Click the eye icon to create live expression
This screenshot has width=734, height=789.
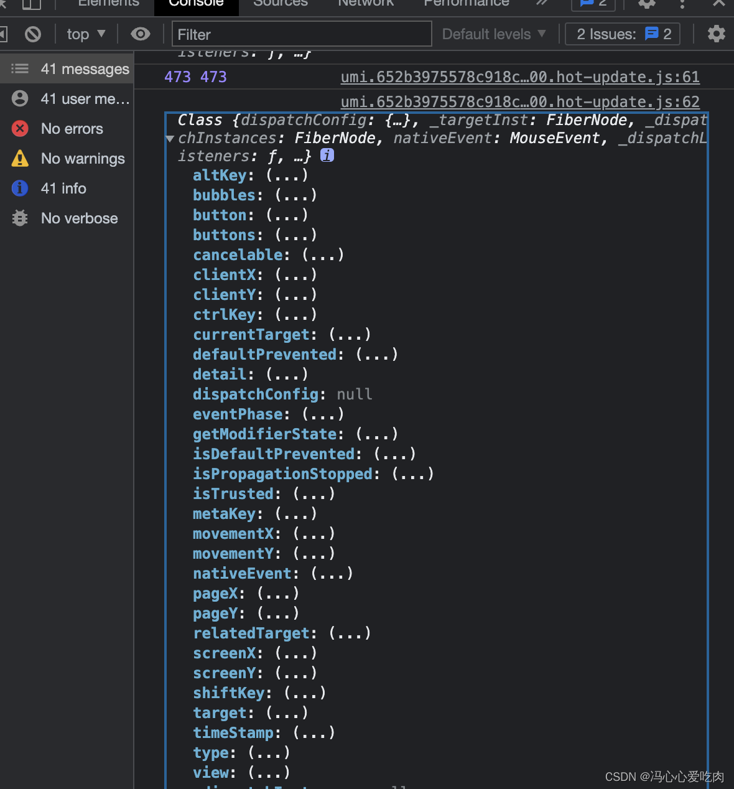click(x=140, y=34)
